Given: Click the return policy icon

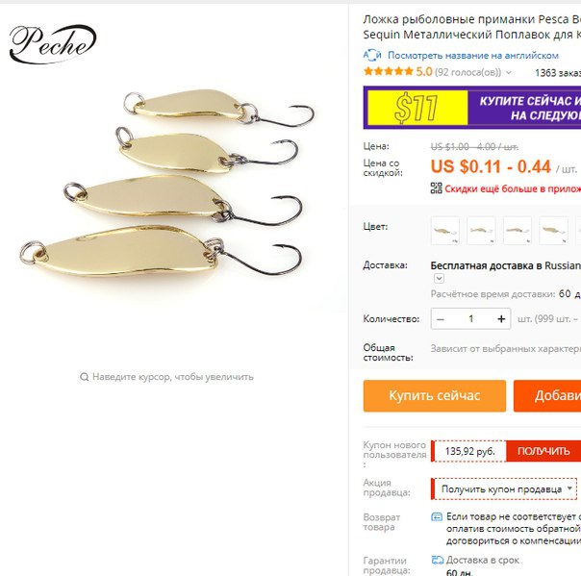Looking at the screenshot, I should pos(437,516).
